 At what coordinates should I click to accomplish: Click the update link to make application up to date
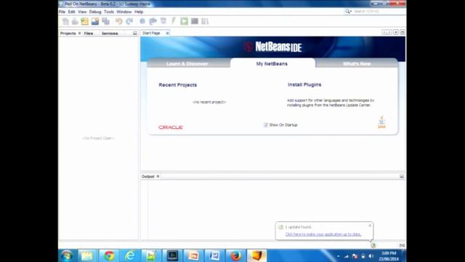pyautogui.click(x=323, y=234)
